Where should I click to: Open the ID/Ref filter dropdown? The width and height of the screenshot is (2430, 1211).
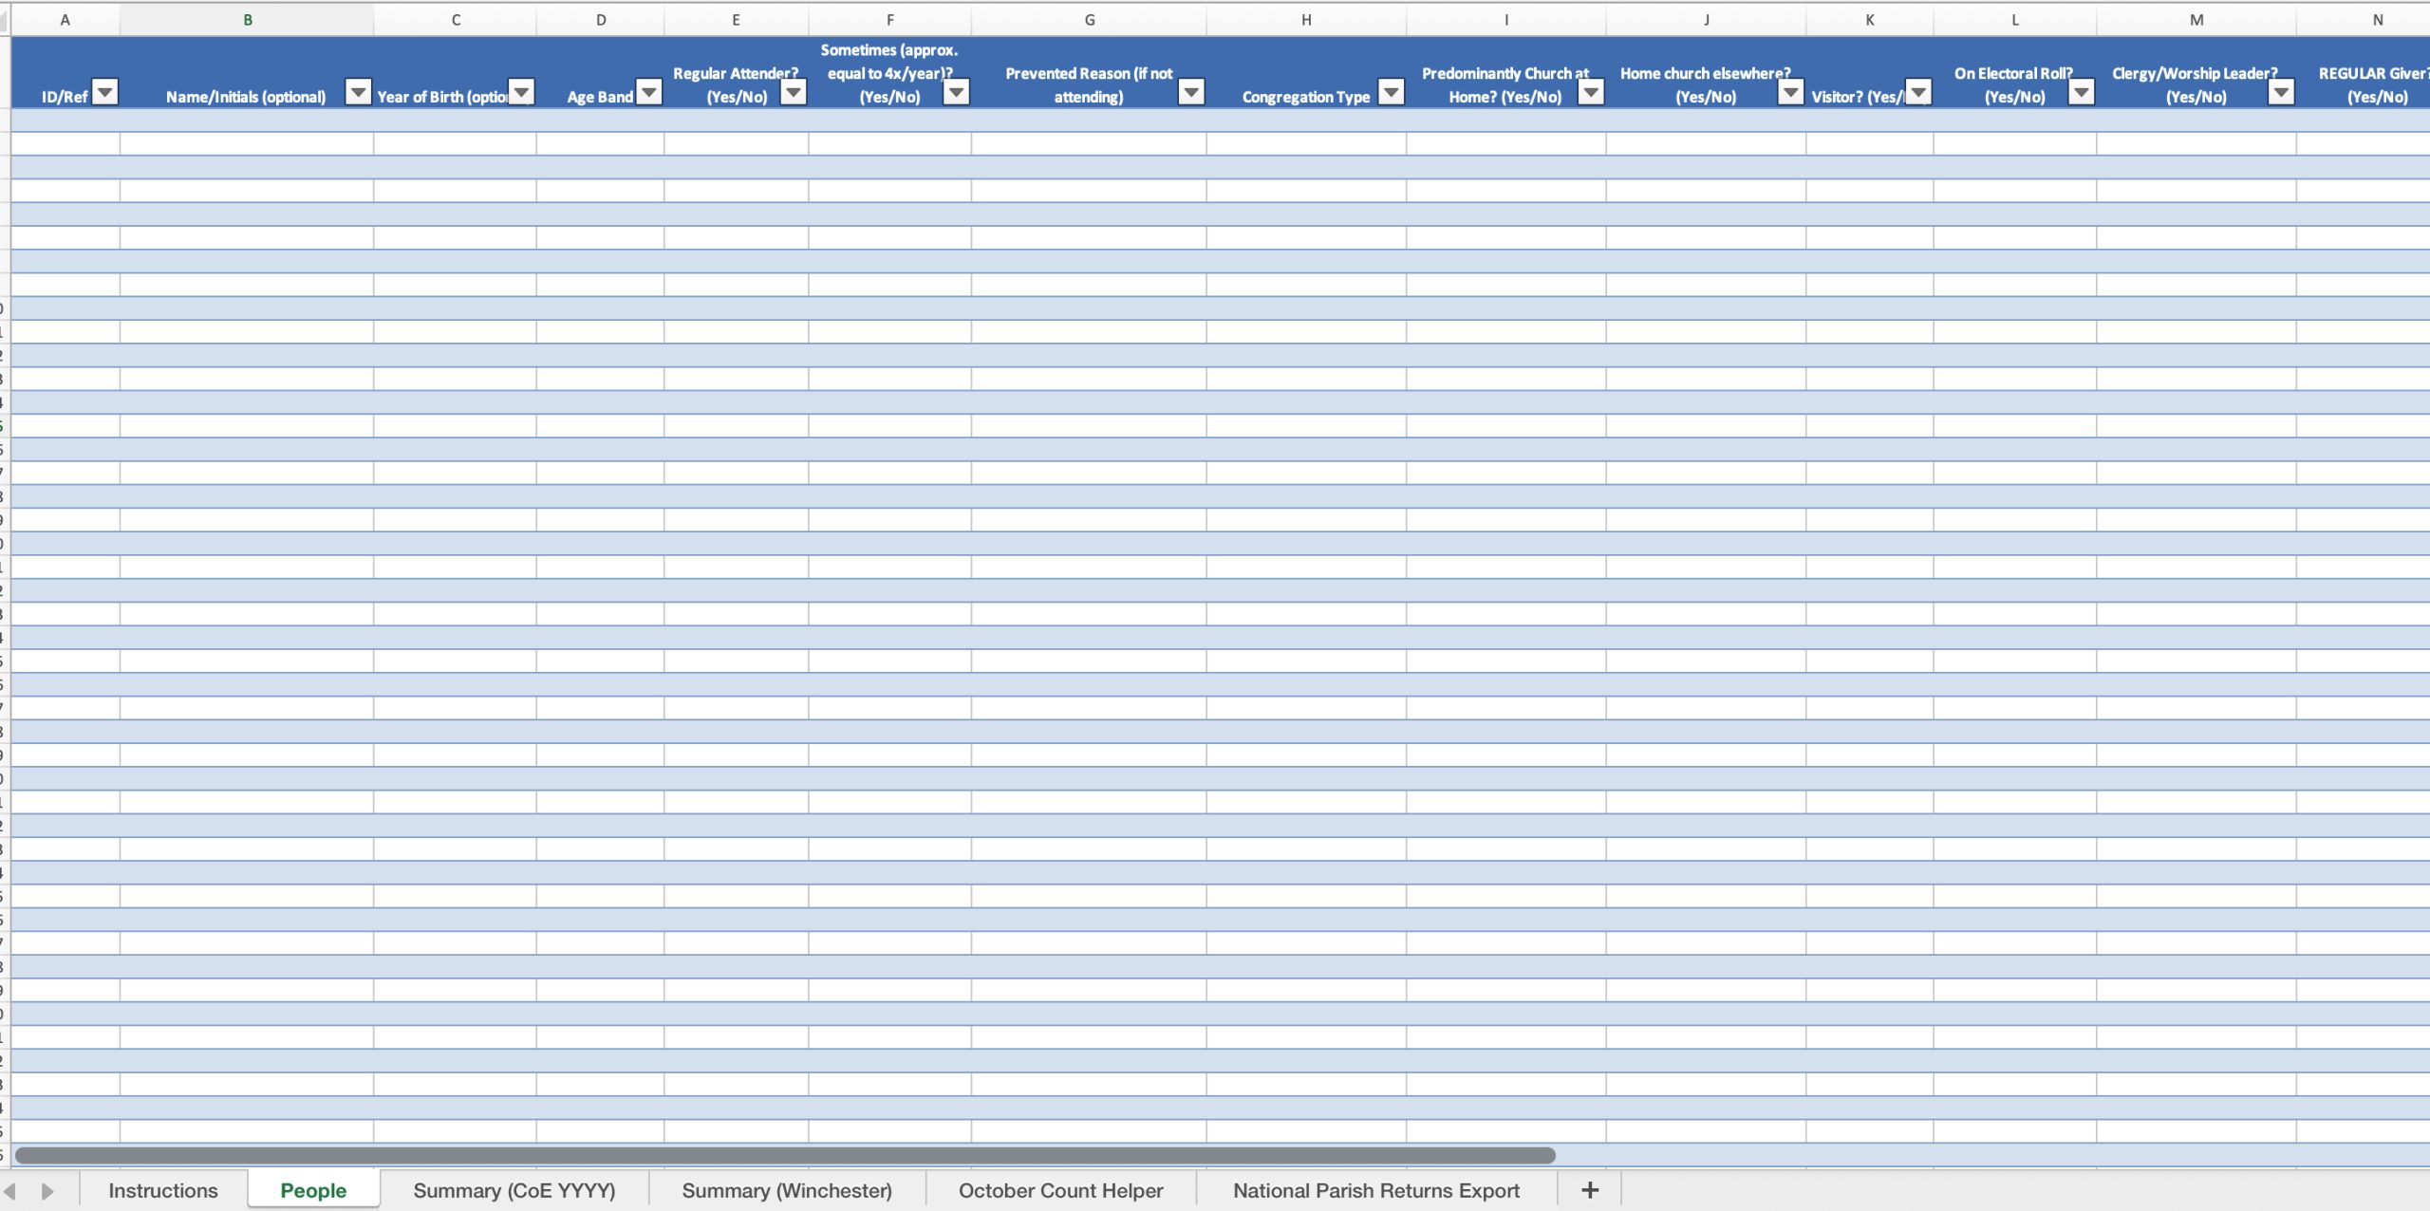105,92
